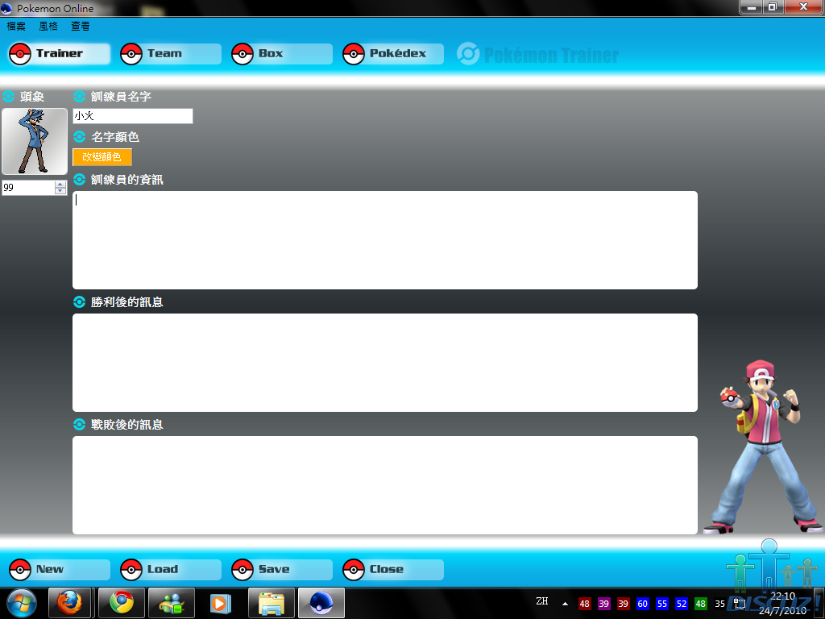Click the purple 39 tray indicator
The image size is (825, 619).
(x=603, y=604)
